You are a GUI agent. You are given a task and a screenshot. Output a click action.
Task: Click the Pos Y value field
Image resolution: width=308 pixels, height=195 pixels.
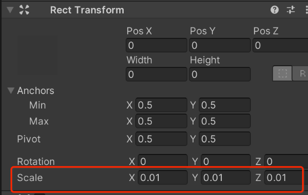pyautogui.click(x=220, y=45)
